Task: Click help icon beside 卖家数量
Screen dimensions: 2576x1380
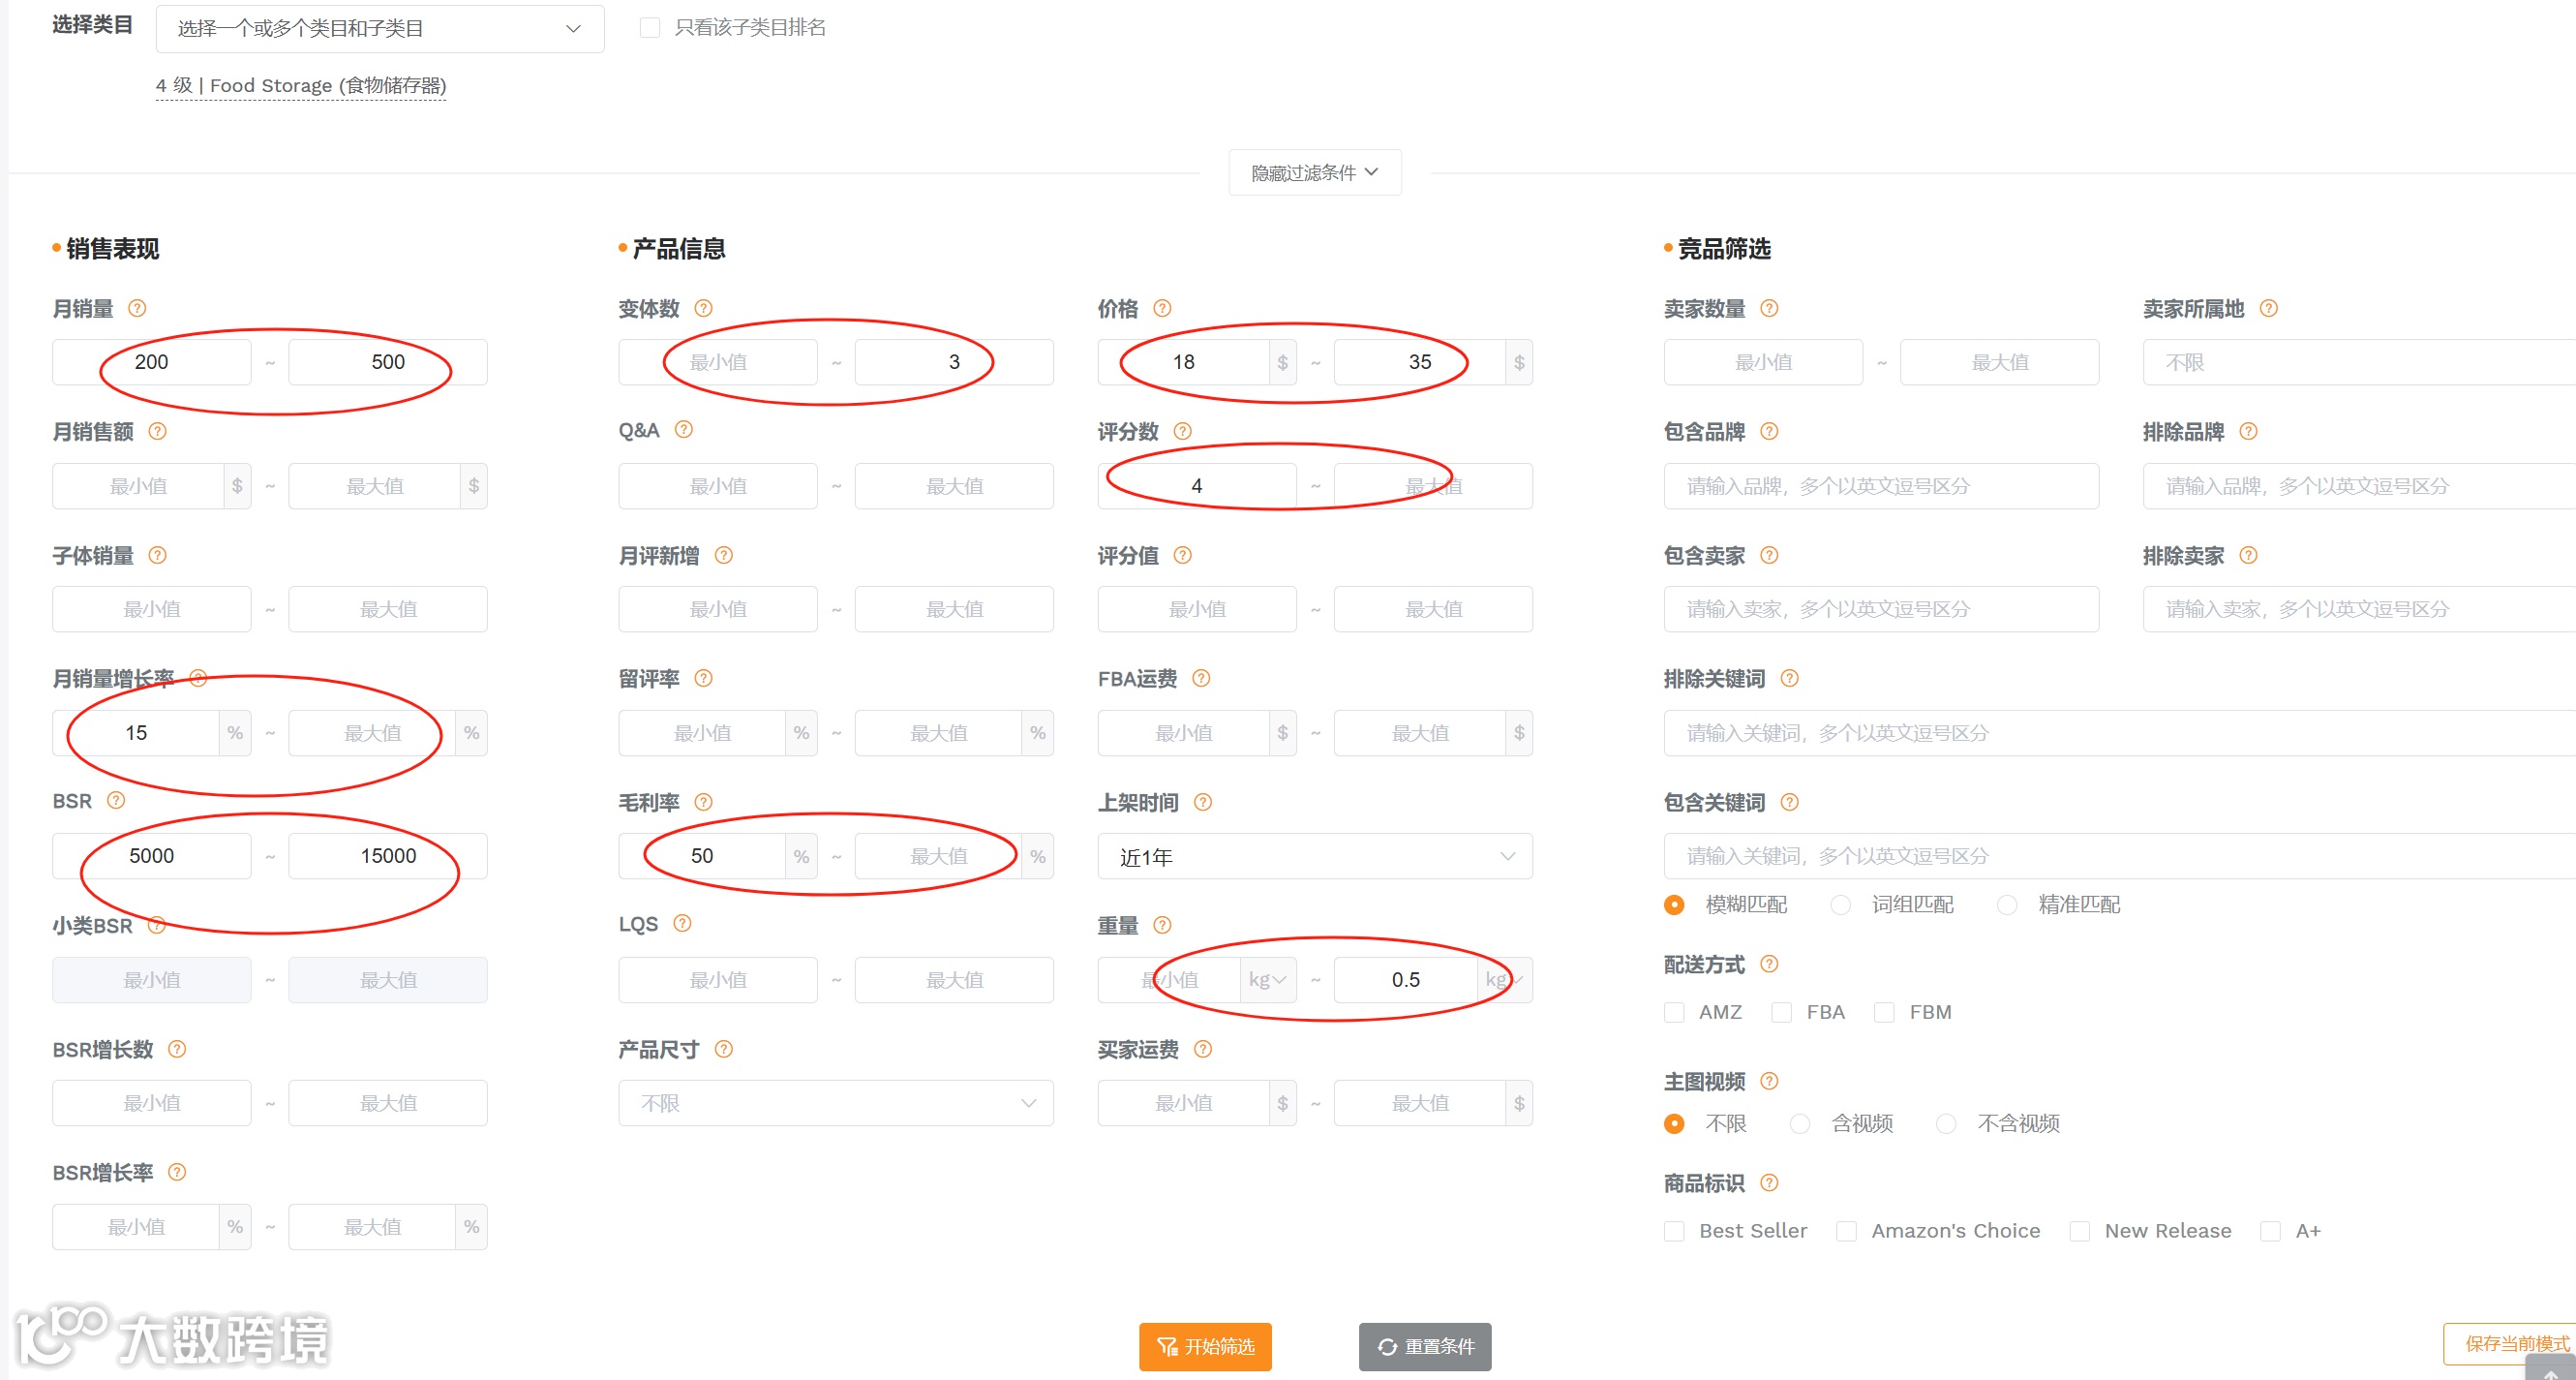Action: coord(1769,308)
